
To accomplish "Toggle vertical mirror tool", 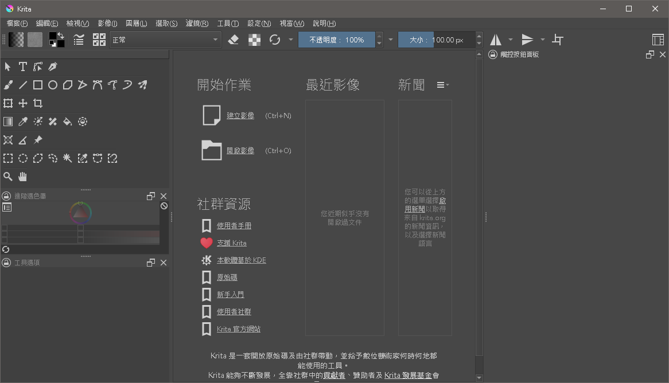I will click(527, 40).
